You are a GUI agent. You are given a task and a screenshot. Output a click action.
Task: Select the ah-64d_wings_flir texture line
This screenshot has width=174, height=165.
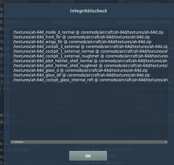[82, 42]
